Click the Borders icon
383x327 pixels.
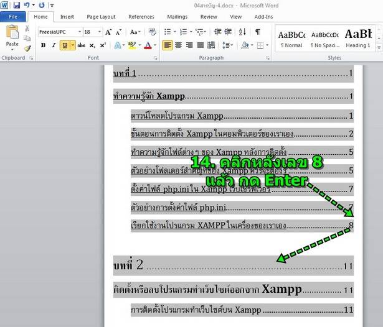260,45
